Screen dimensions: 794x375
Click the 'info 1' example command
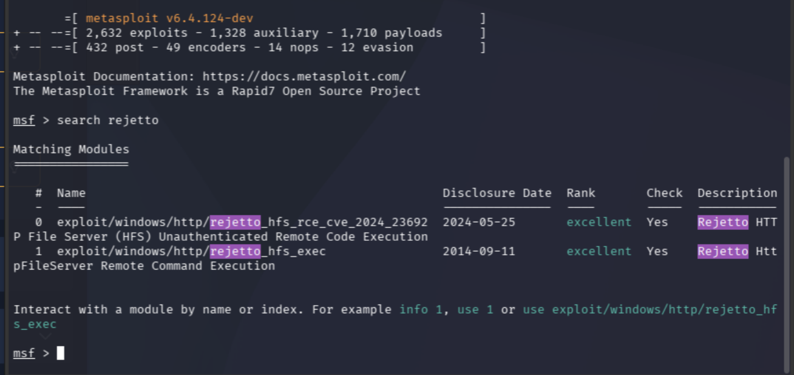(x=421, y=309)
